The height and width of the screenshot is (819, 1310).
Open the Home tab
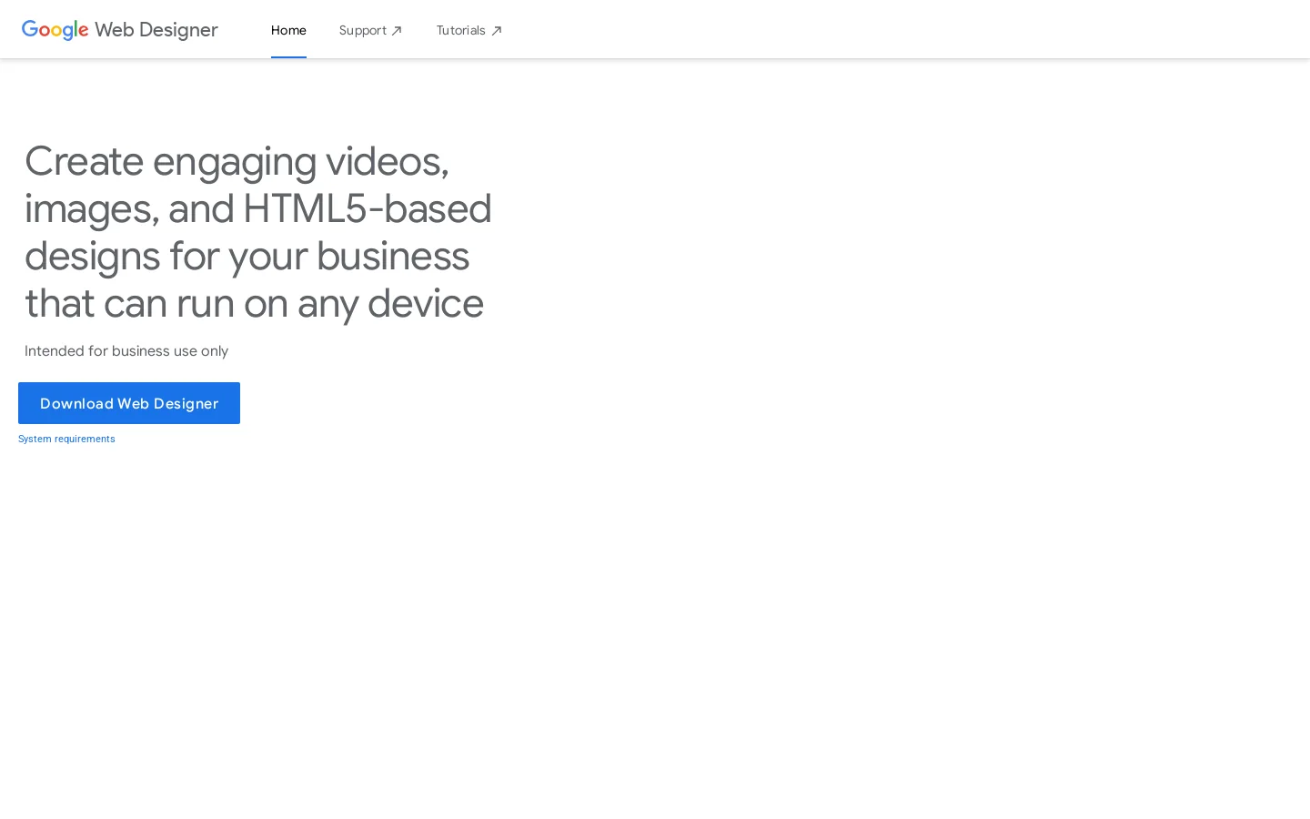tap(288, 30)
